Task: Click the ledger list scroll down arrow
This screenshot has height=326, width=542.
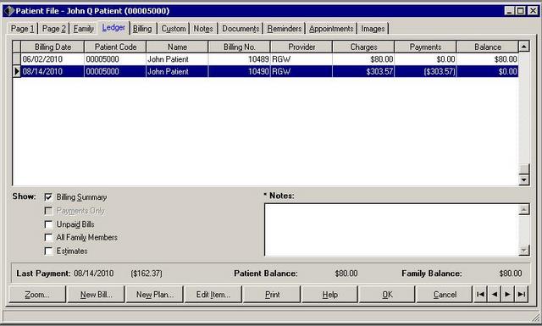Action: coord(524,180)
